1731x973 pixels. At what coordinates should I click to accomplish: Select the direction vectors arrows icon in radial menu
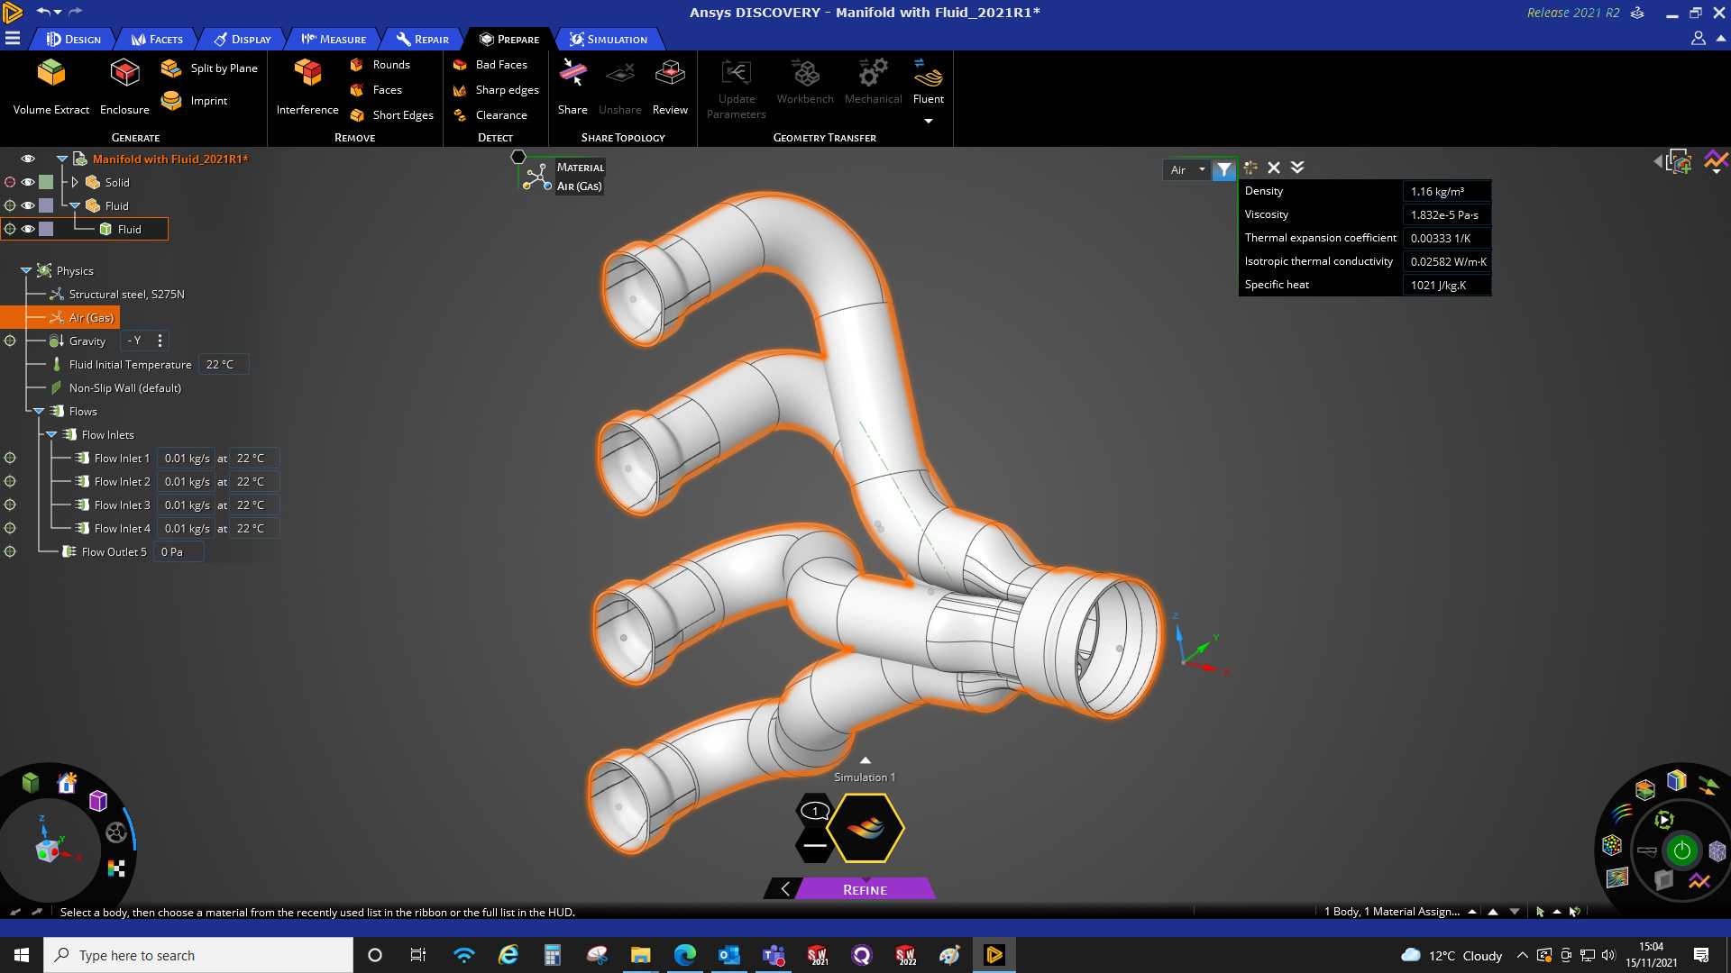click(1708, 786)
